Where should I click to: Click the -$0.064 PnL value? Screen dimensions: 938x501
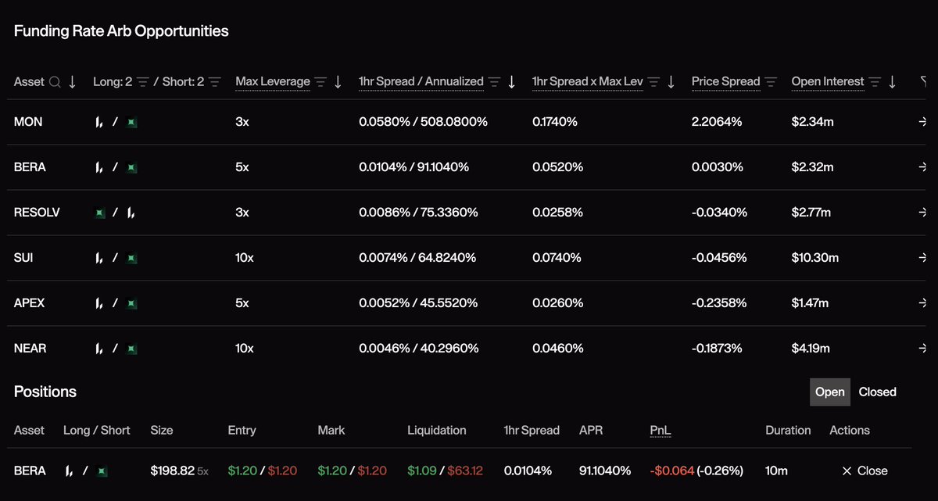671,471
